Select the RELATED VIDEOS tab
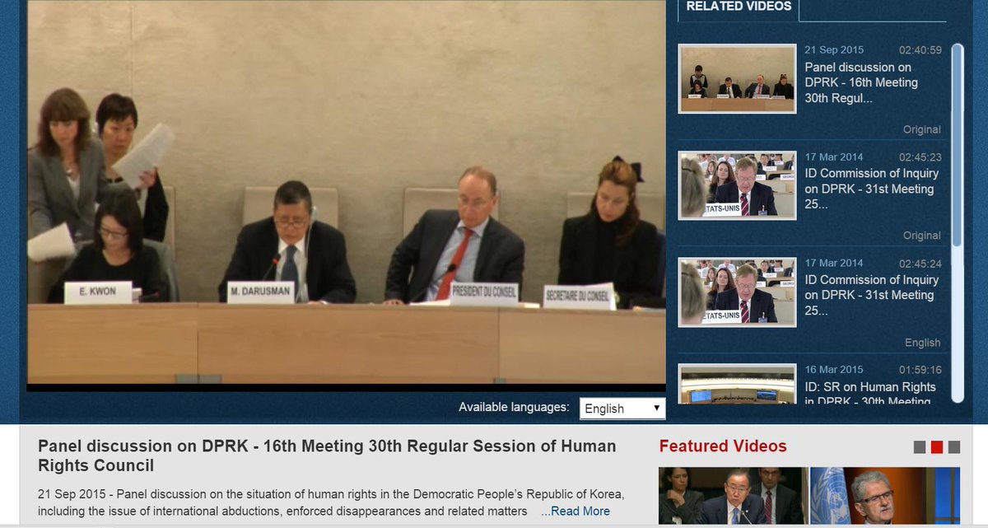This screenshot has height=528, width=988. pyautogui.click(x=739, y=7)
